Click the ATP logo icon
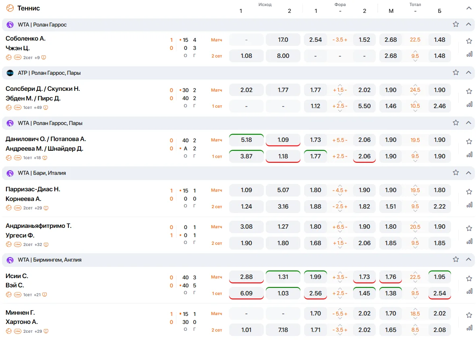This screenshot has width=476, height=340. [x=10, y=73]
